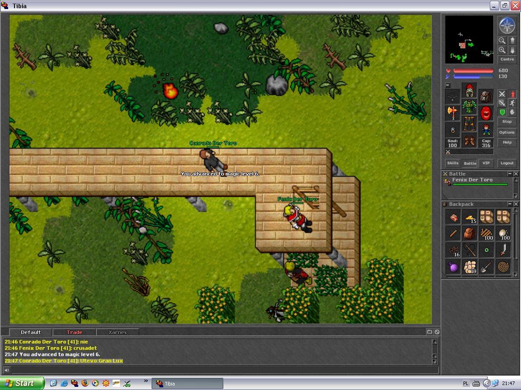Click the meat item in Backpack
This screenshot has width=521, height=390.
[x=453, y=217]
